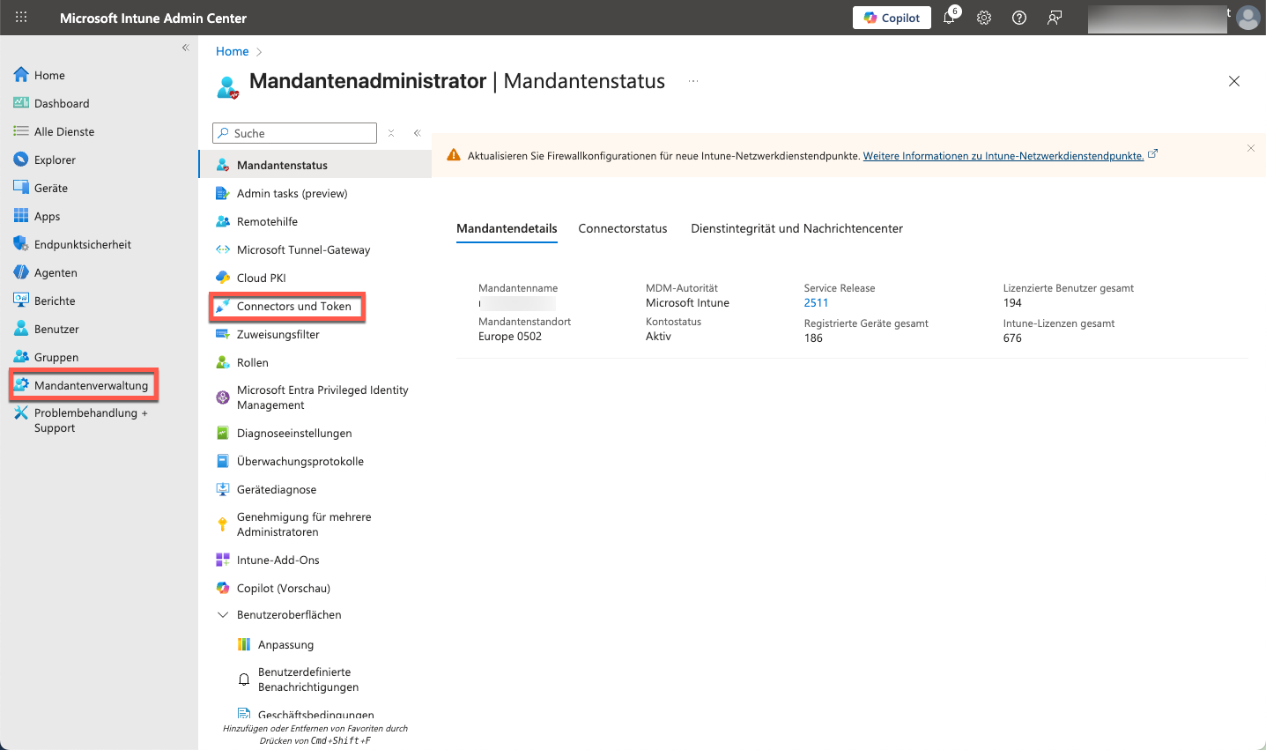Click the Geräte icon in sidebar
The width and height of the screenshot is (1266, 750).
click(x=21, y=188)
